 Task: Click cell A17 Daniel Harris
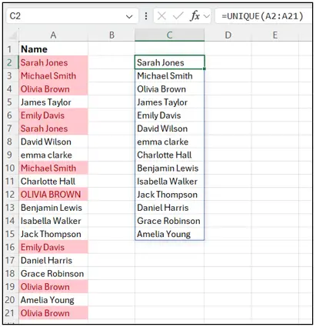[x=53, y=260]
